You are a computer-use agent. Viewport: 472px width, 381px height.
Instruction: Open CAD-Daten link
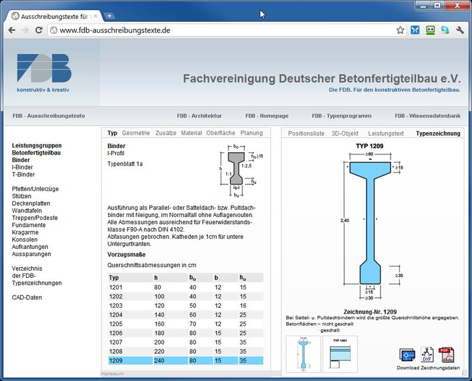(x=27, y=297)
